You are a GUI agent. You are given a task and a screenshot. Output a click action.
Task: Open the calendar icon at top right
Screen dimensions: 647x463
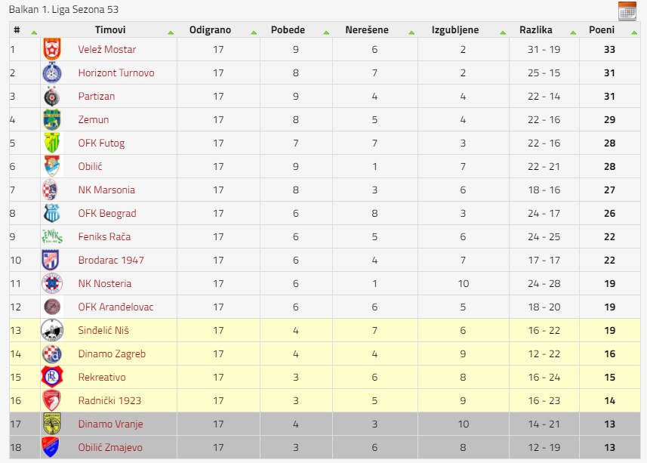click(x=627, y=11)
